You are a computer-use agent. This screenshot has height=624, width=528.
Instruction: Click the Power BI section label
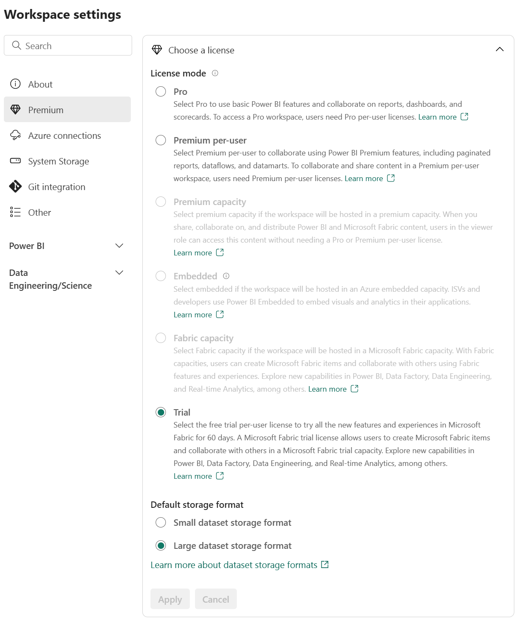(27, 246)
